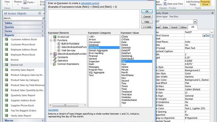Open the View dropdown in the ribbon
The width and height of the screenshot is (217, 122).
(7, 3)
